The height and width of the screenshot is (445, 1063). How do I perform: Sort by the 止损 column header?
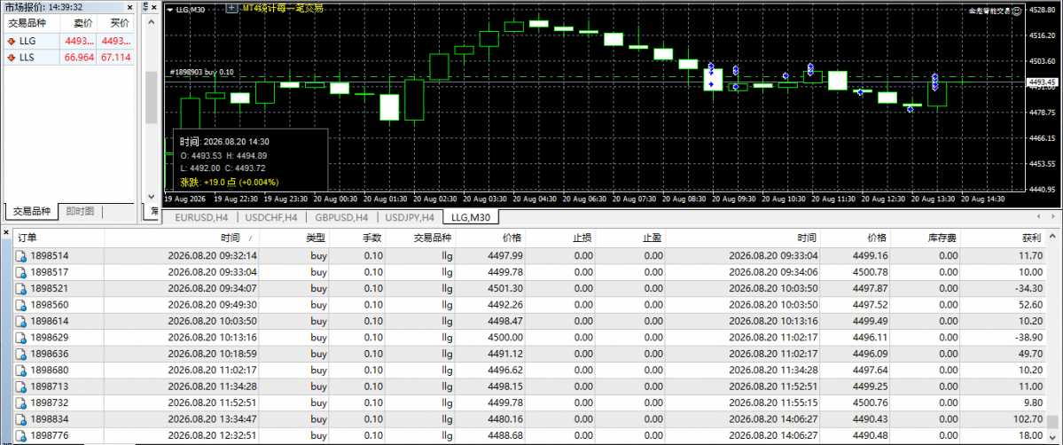point(560,238)
